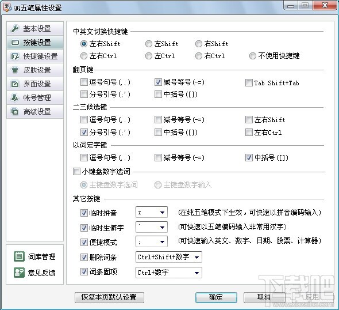Confirm settings with 确定 button
This screenshot has height=310, width=339.
(x=216, y=297)
